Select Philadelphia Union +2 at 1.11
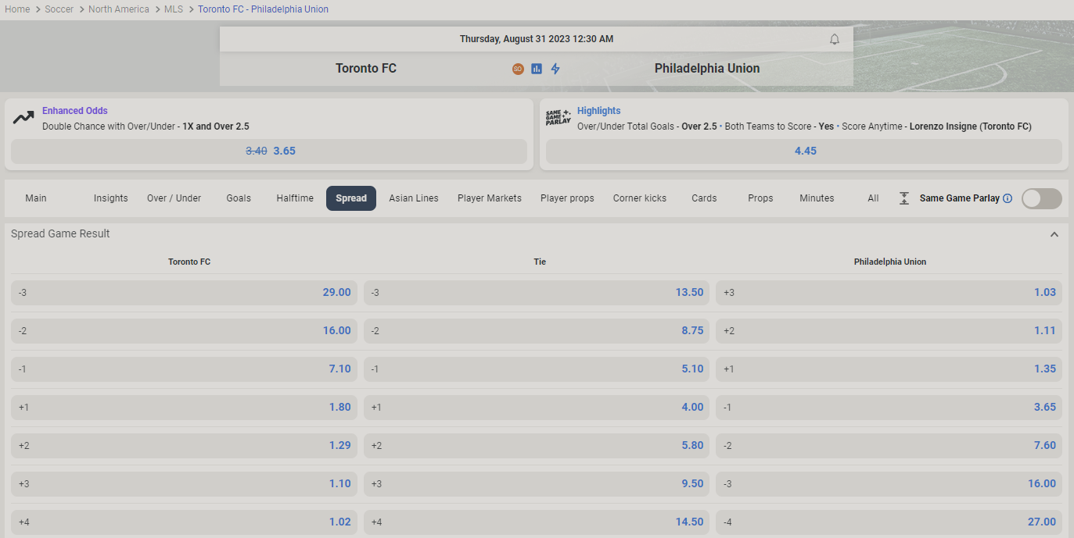The height and width of the screenshot is (538, 1074). (x=889, y=331)
